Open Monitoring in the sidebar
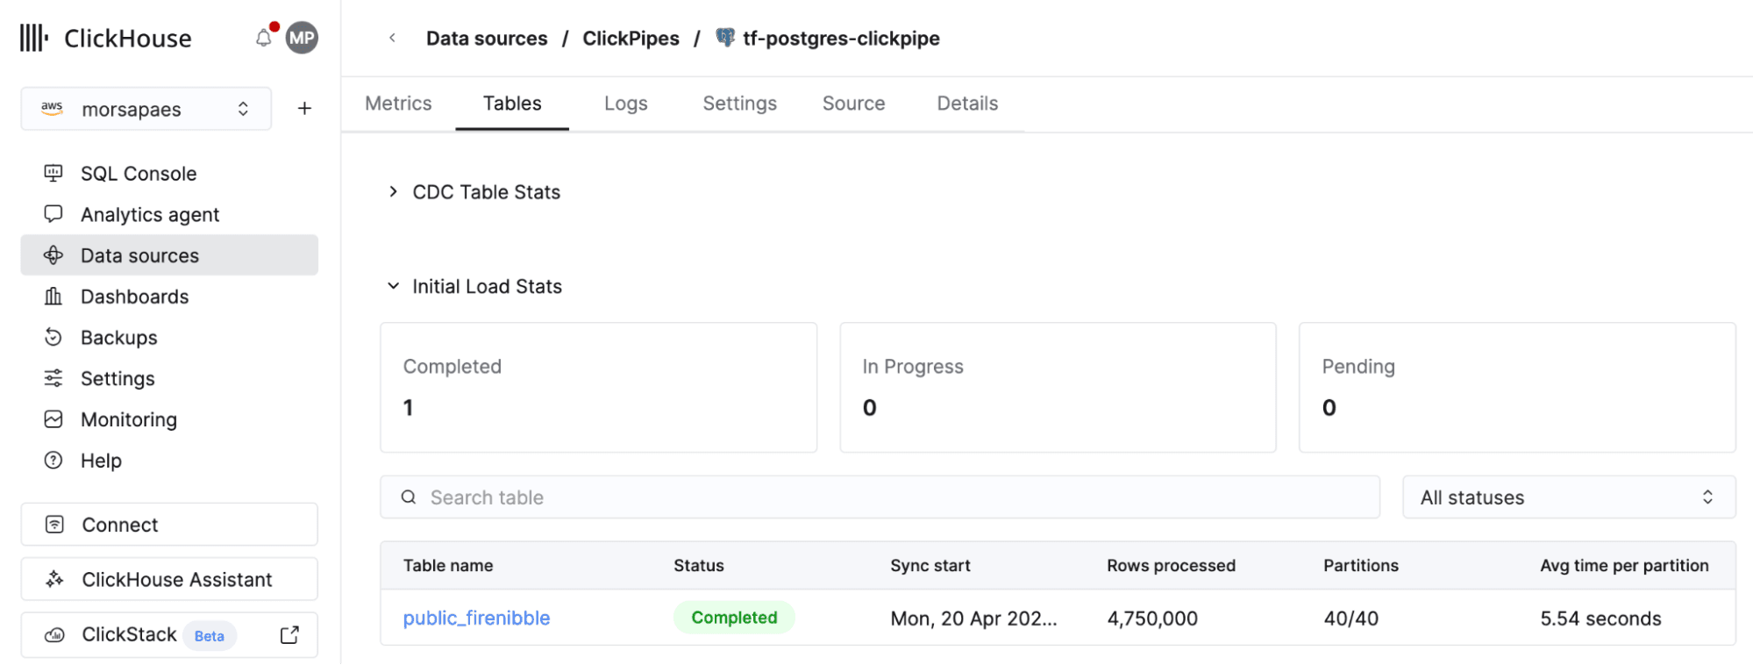Image resolution: width=1753 pixels, height=665 pixels. pos(128,419)
